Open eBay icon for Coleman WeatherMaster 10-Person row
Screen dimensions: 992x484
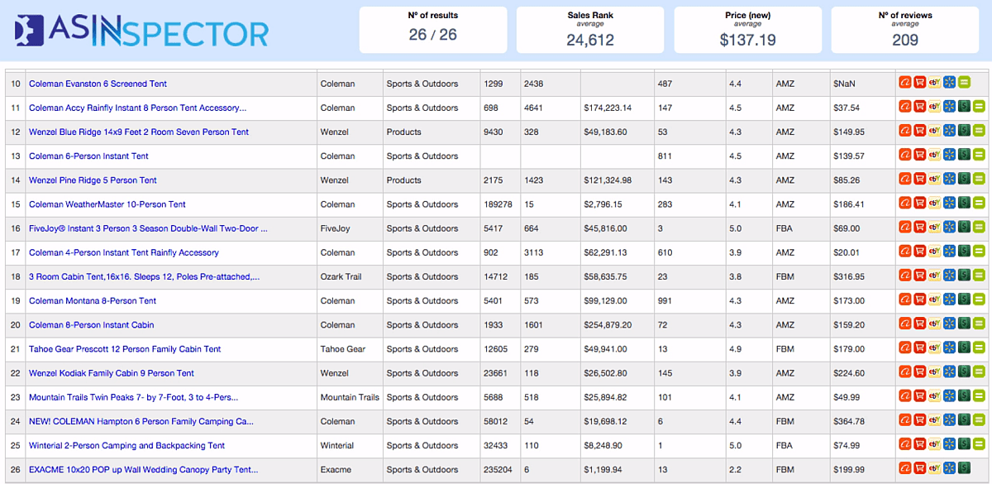(935, 203)
